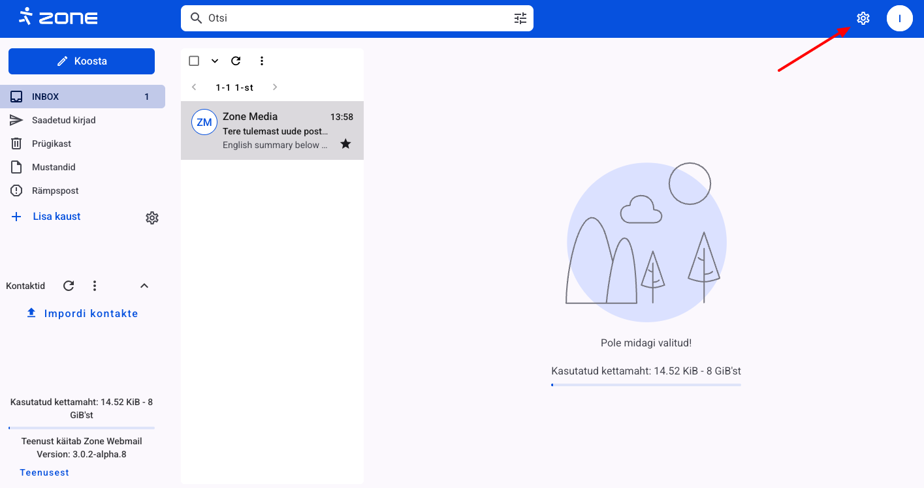Collapse the Kontaktid section

[144, 286]
